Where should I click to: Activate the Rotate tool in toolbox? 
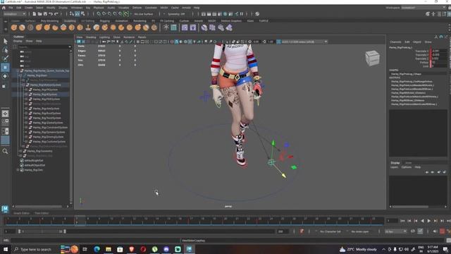pos(5,76)
